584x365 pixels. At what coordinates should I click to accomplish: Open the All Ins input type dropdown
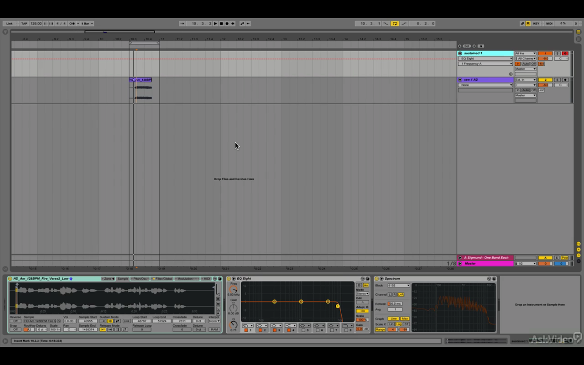[x=525, y=53]
